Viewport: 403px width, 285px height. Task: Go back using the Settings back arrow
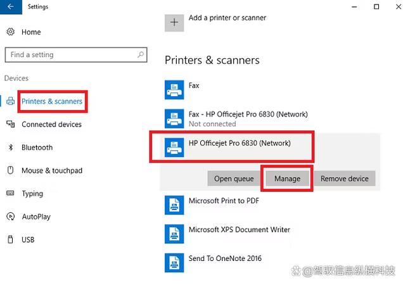tap(11, 7)
